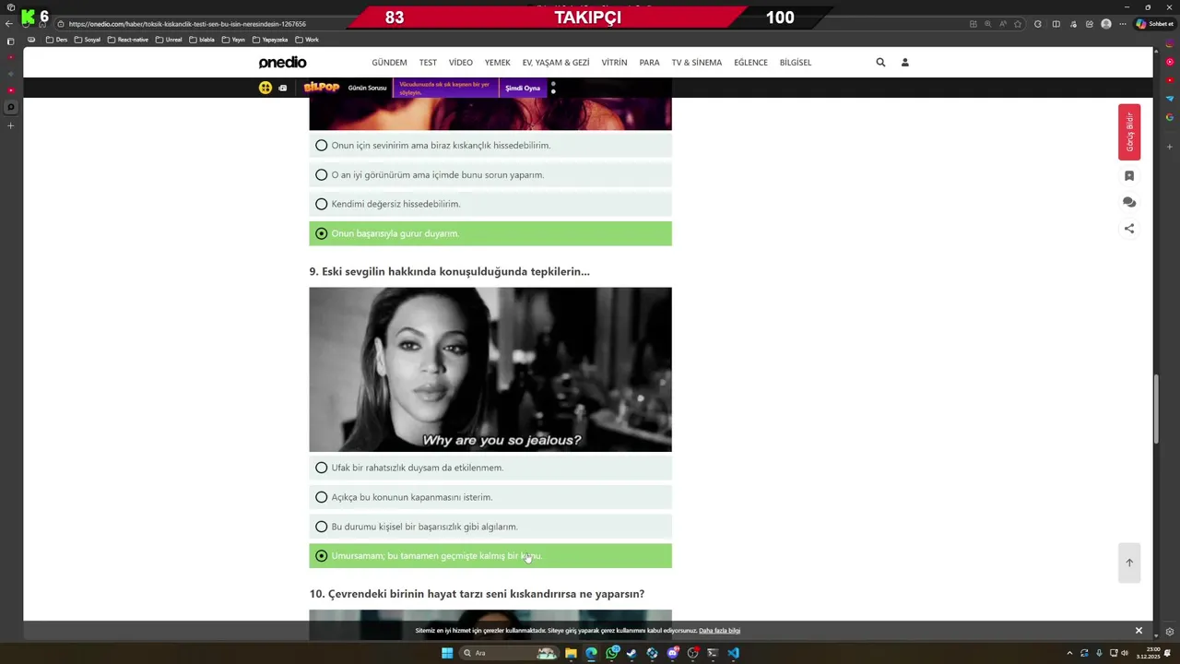Open the Yapayzeka bookmarks folder
1180x664 pixels.
coord(270,40)
